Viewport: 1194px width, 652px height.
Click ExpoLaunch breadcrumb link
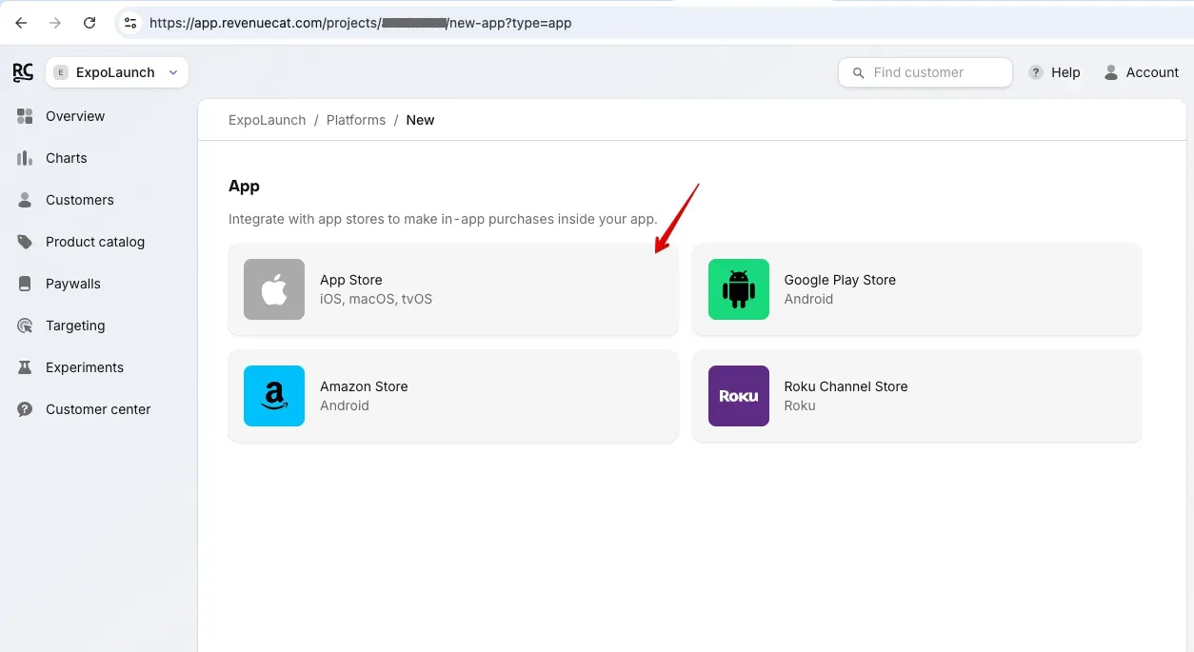tap(268, 120)
